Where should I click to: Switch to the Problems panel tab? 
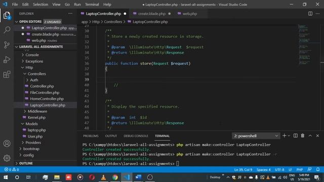[91, 136]
